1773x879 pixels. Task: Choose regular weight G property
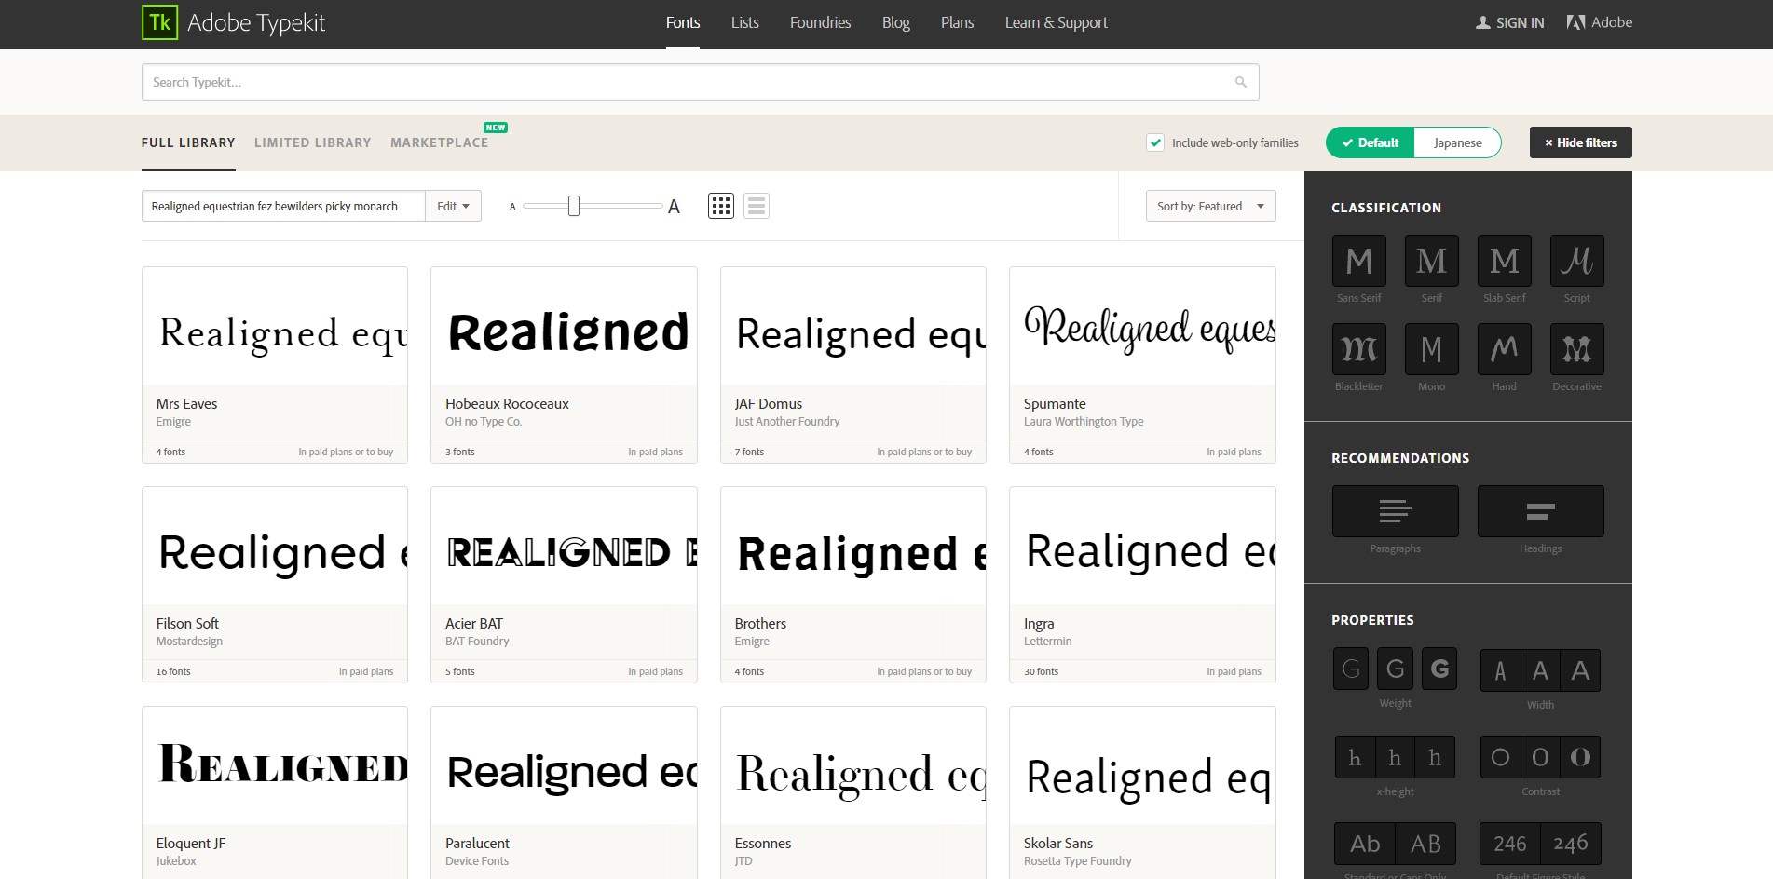[1395, 669]
